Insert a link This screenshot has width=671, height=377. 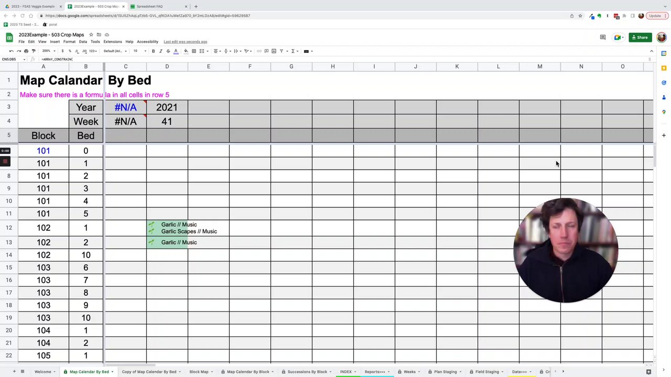click(259, 51)
